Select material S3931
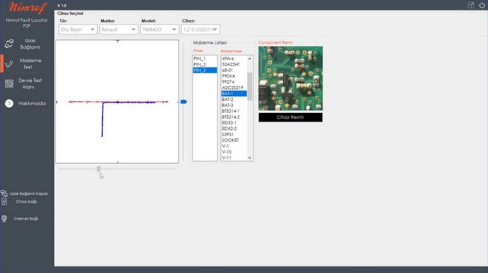Viewport: 488px width, 273px height. [x=234, y=135]
